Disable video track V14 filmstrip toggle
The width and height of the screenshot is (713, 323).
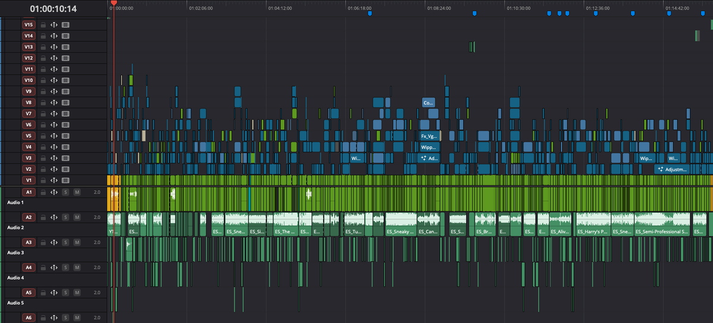[65, 36]
